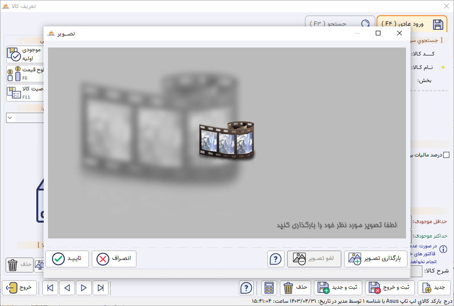Click the بارگذاری تصویر upload image button
Viewport: 454px width, 306px height.
click(375, 258)
